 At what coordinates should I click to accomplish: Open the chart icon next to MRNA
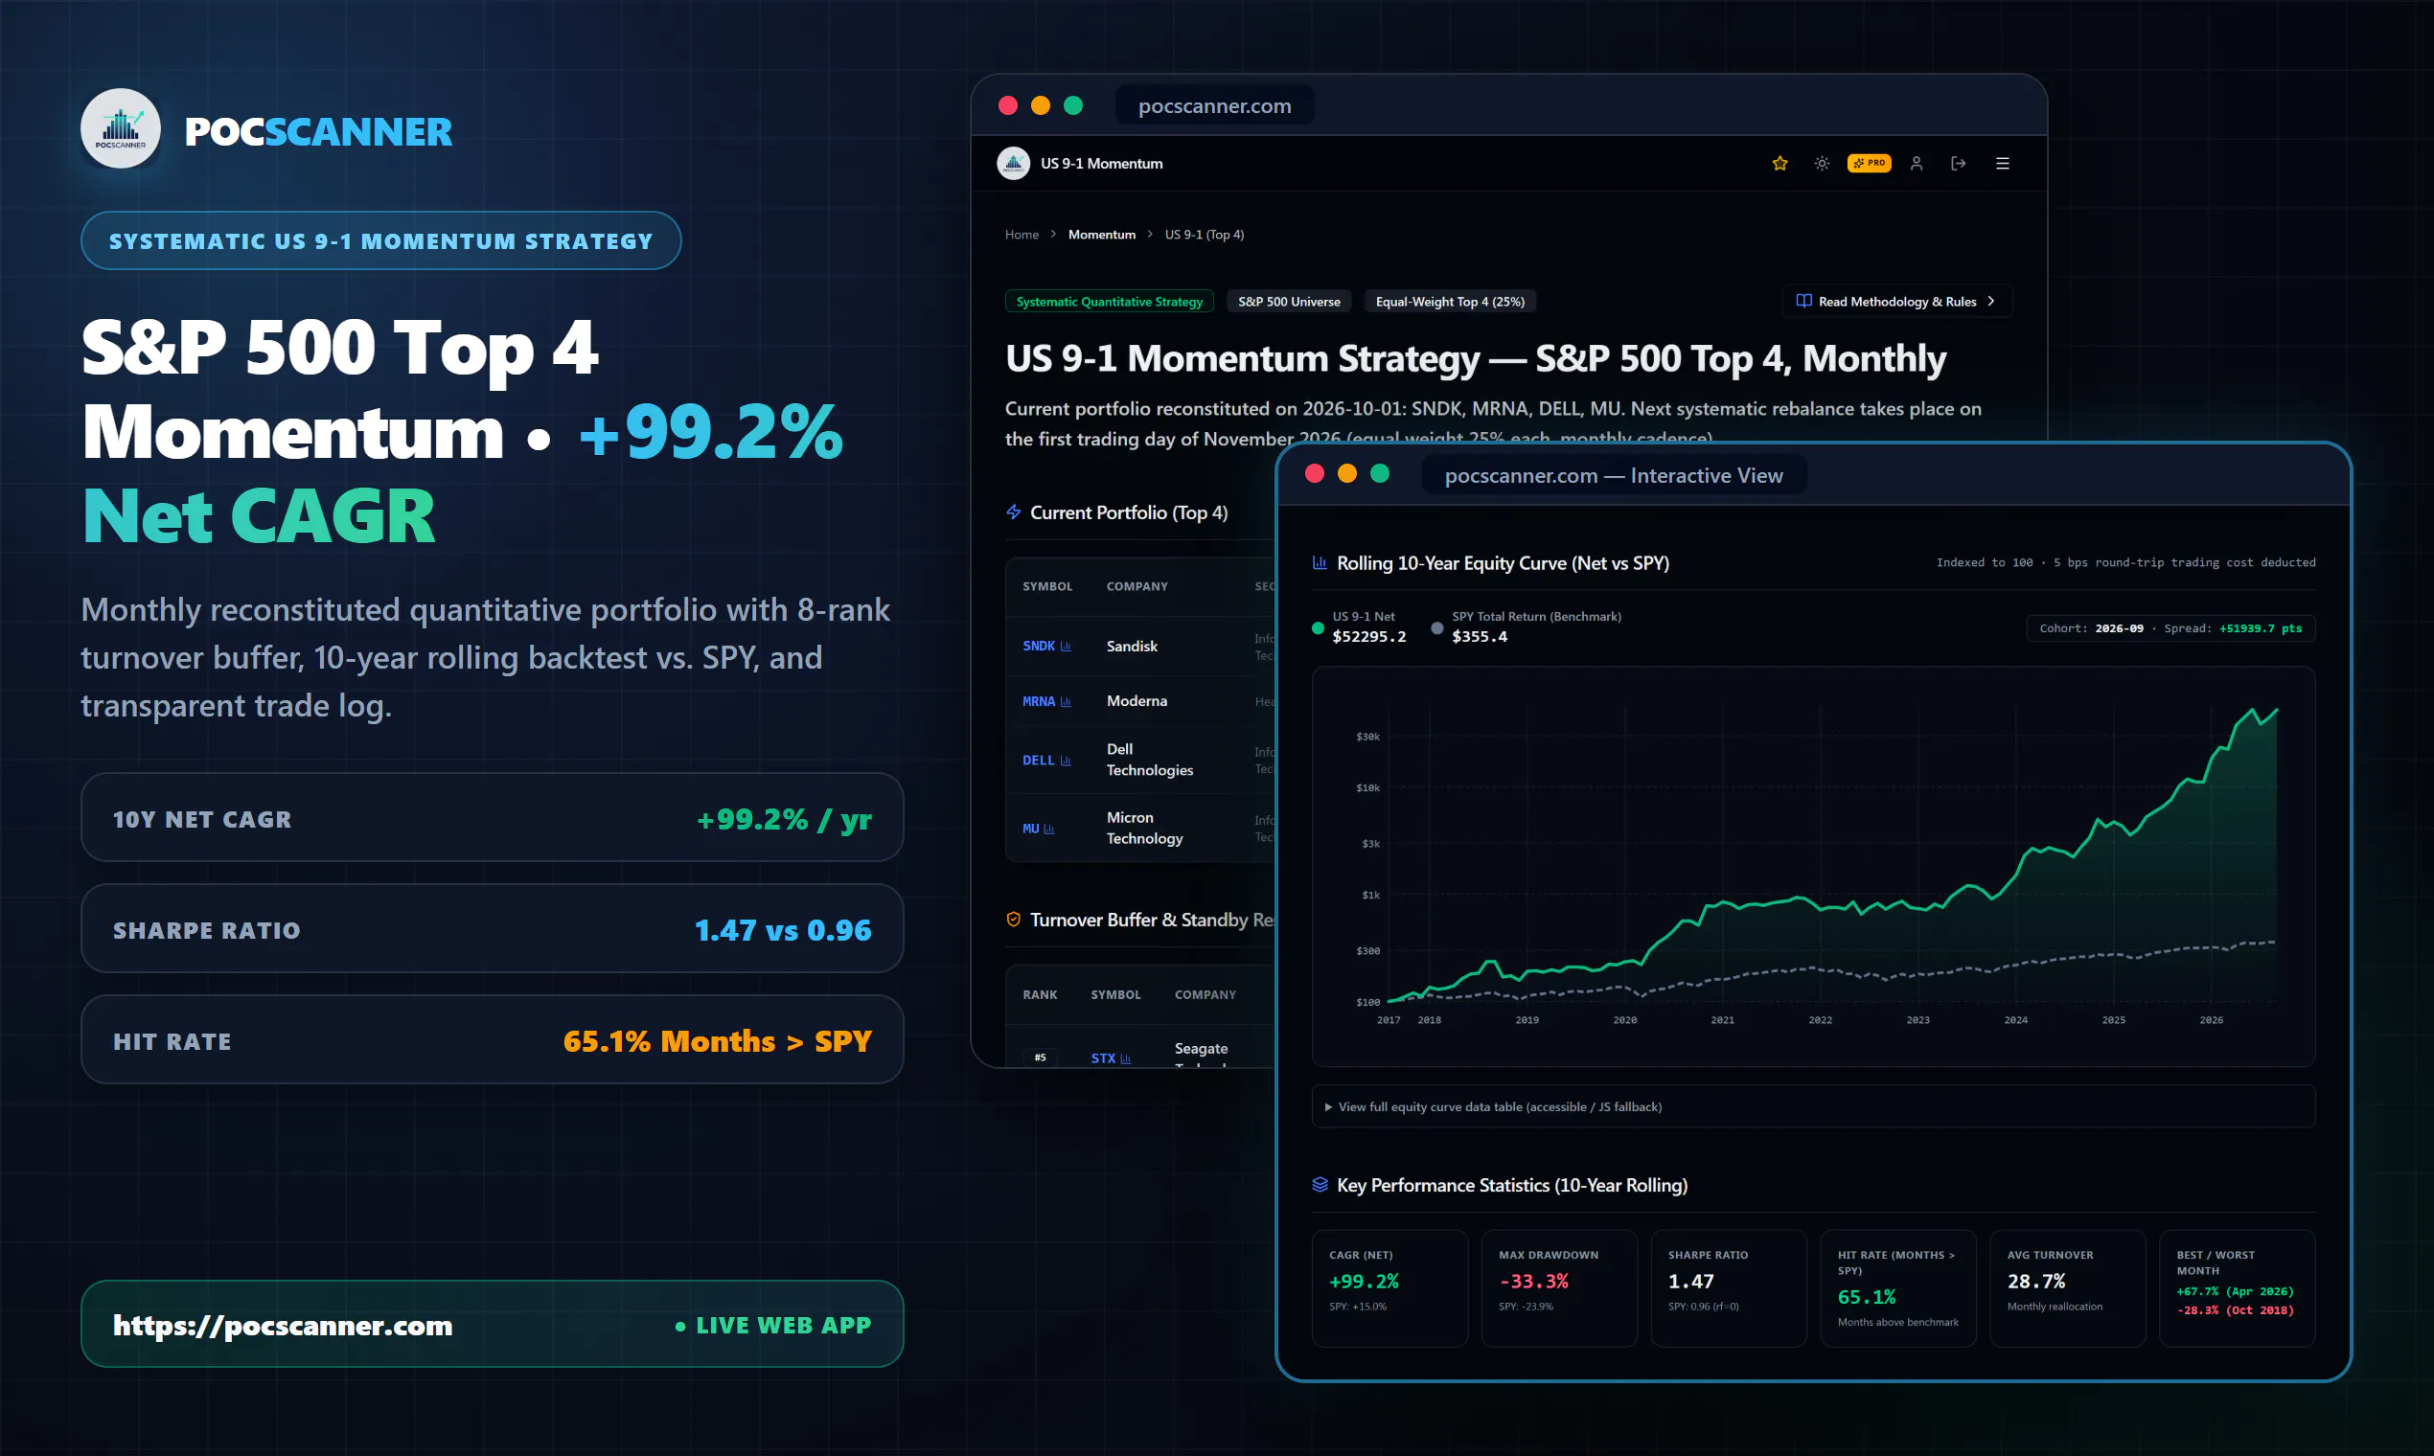tap(1066, 701)
